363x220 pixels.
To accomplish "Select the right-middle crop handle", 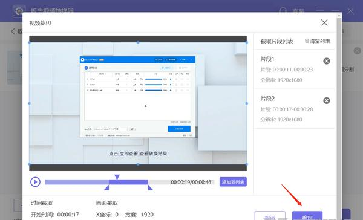I will point(247,103).
